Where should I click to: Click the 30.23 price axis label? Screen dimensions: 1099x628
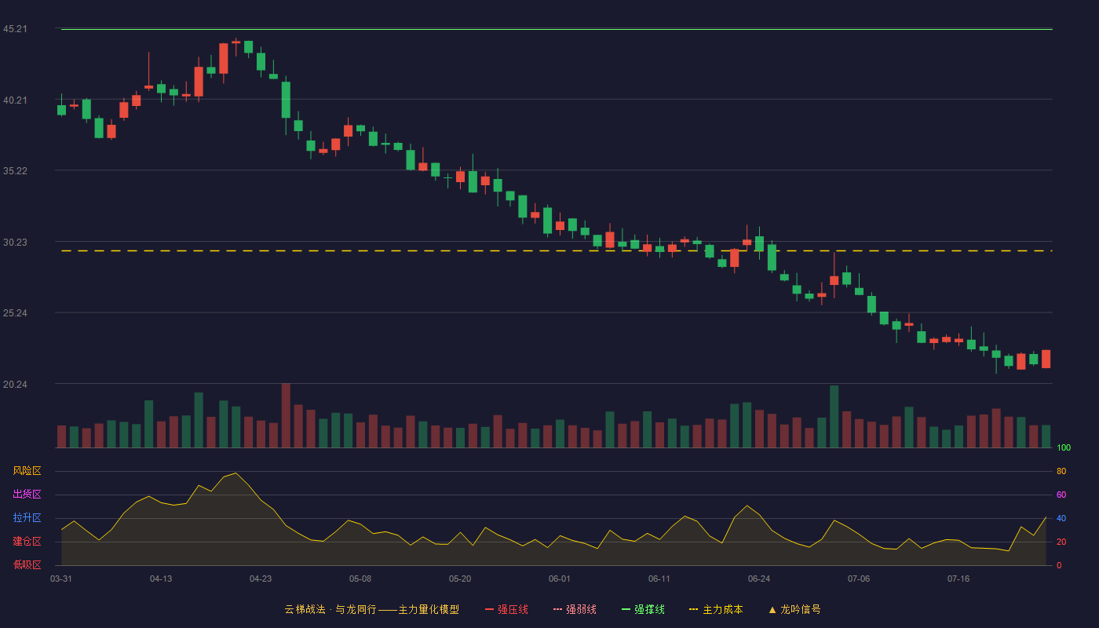[x=15, y=242]
